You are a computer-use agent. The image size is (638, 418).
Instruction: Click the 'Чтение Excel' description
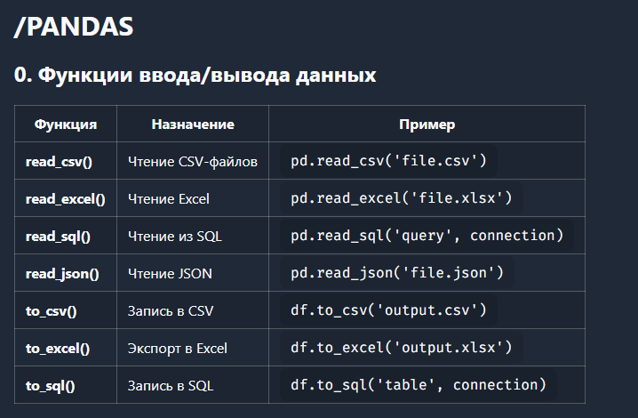point(169,199)
